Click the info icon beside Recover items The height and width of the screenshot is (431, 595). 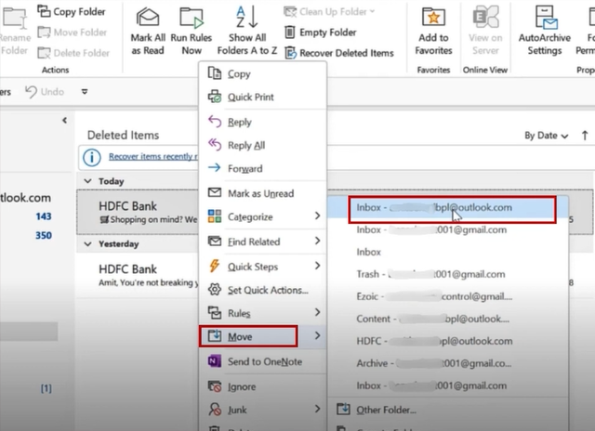92,157
